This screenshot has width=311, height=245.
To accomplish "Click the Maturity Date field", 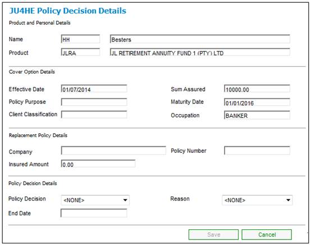I will [257, 102].
